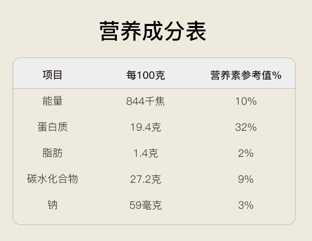
Task: Select the 844千焦 energy value
Action: click(146, 101)
